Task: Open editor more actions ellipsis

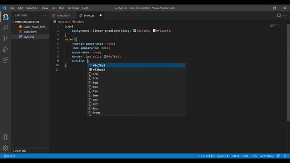Action: (285, 15)
